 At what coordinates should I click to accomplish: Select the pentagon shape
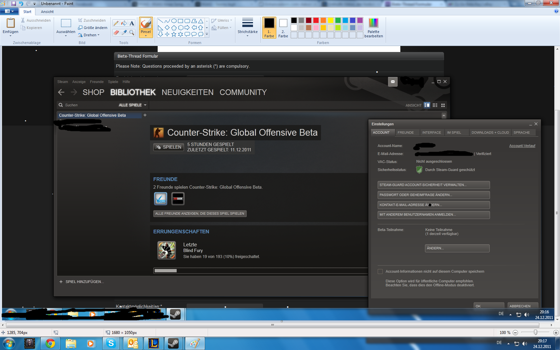pos(174,28)
